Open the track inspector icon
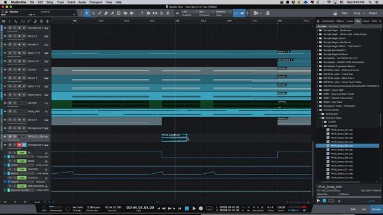383x215 pixels. point(10,21)
